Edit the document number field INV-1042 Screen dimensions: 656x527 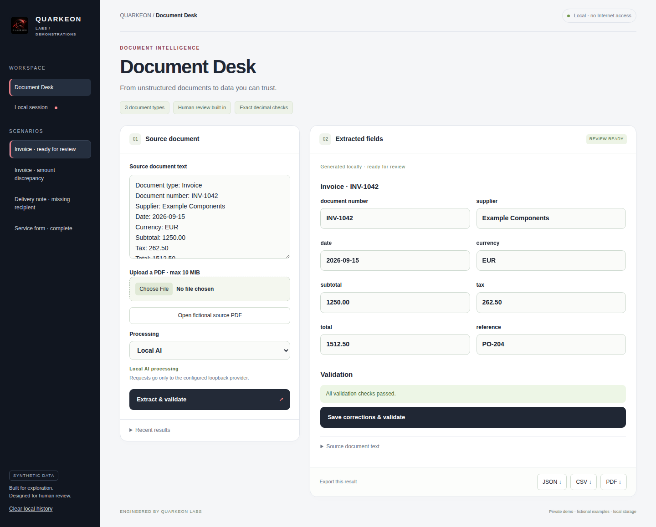(x=395, y=218)
